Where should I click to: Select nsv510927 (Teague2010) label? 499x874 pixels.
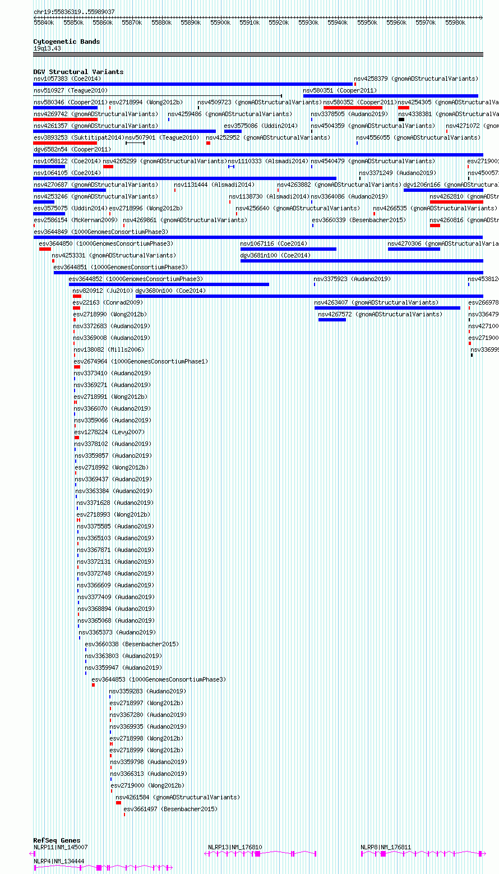pyautogui.click(x=71, y=90)
